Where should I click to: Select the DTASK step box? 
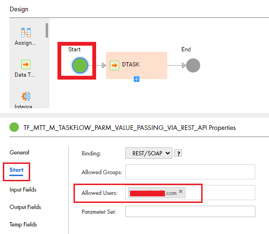coord(137,65)
